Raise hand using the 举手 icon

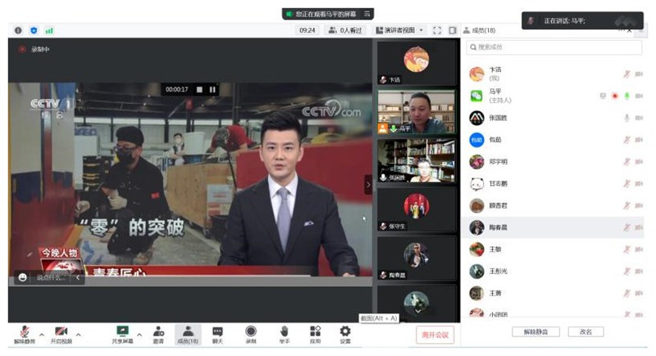284,335
